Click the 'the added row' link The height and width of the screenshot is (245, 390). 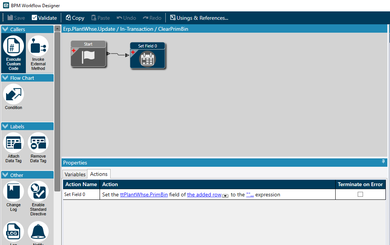[x=204, y=194]
